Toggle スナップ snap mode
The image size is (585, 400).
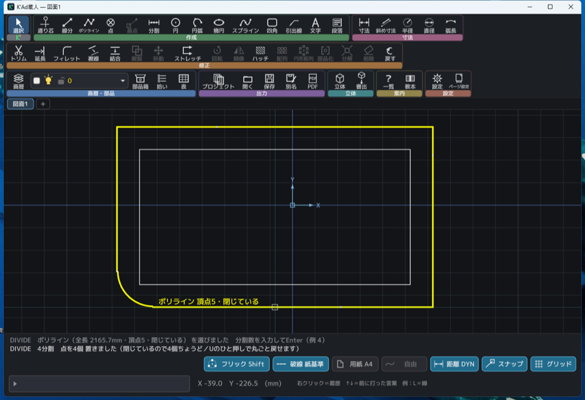pyautogui.click(x=504, y=364)
